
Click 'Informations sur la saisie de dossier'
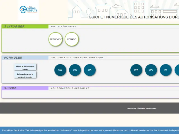(x=25, y=75)
